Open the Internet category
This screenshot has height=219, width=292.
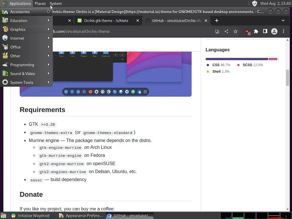(26, 38)
